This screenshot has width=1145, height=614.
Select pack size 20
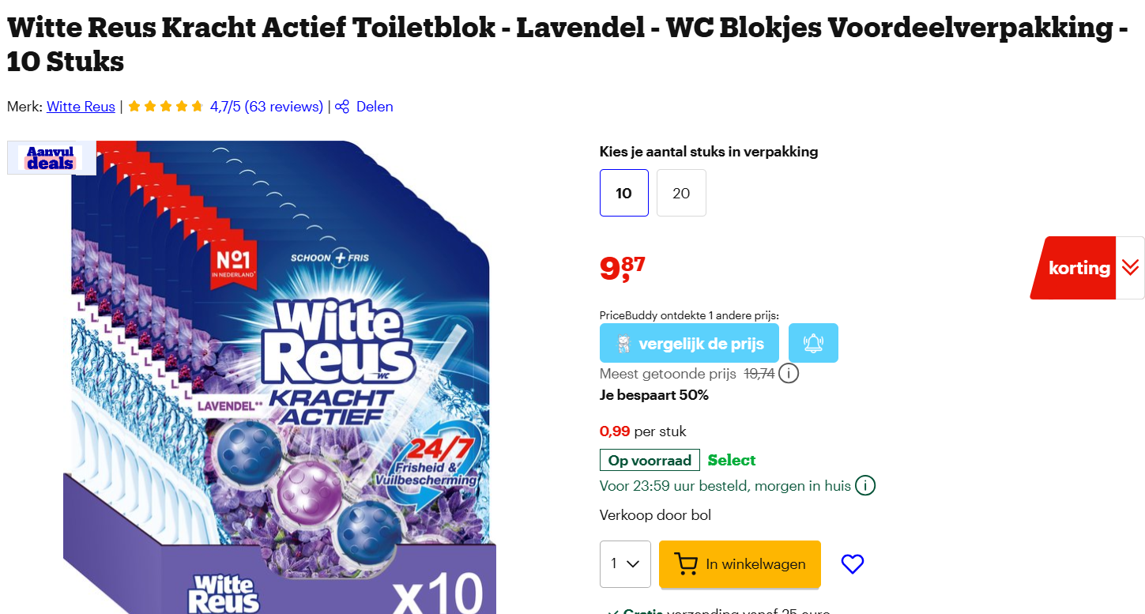[680, 192]
